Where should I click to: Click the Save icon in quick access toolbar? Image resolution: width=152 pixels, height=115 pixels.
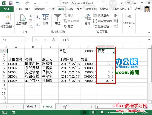pyautogui.click(x=11, y=3)
